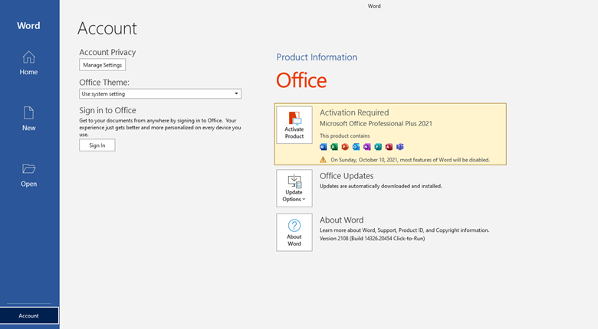Click the Outlook icon in product list
This screenshot has height=329, width=598.
[356, 147]
